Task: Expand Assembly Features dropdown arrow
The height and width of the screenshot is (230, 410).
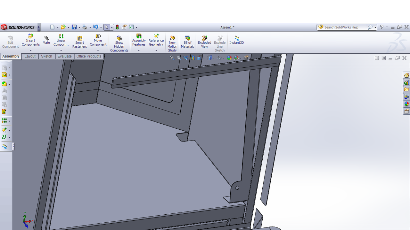Action: (139, 50)
